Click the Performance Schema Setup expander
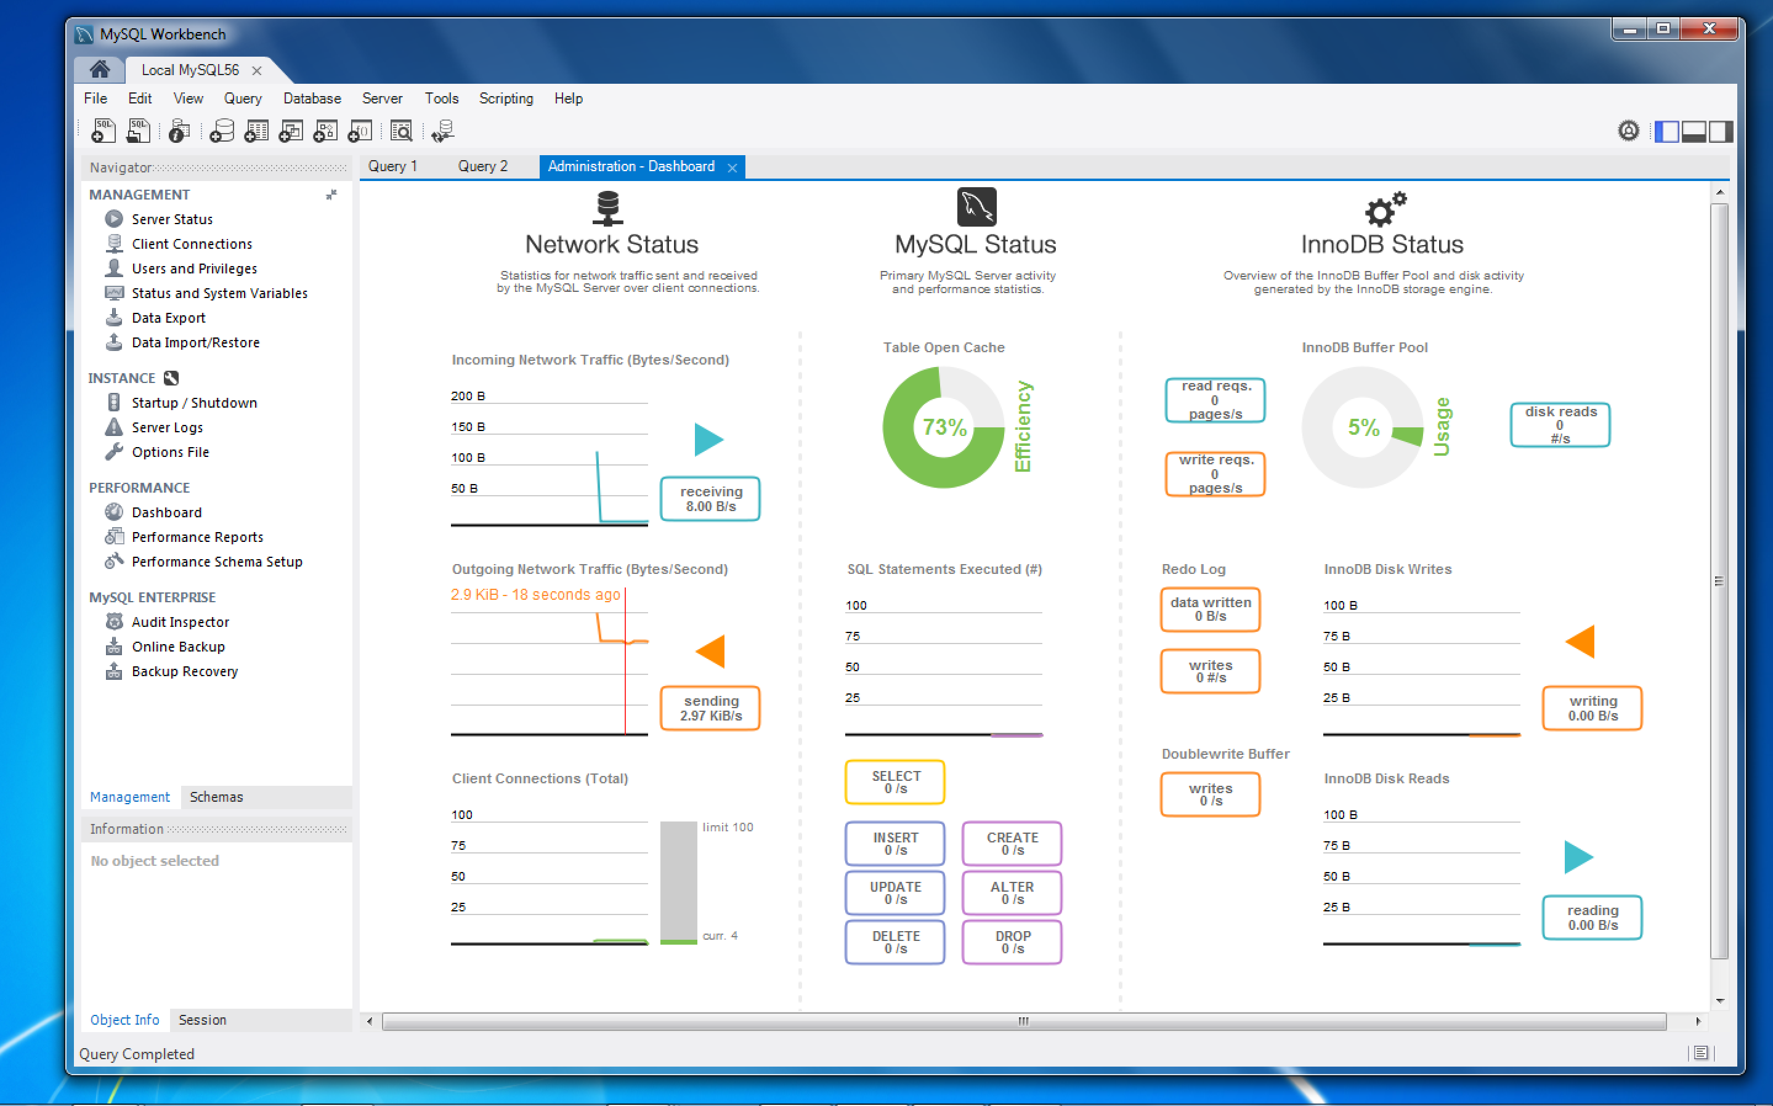This screenshot has height=1106, width=1773. (214, 560)
